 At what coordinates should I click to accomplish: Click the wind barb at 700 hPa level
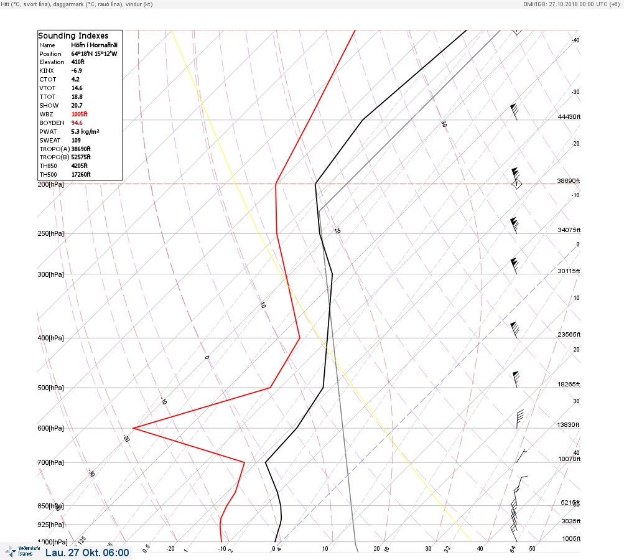[521, 456]
